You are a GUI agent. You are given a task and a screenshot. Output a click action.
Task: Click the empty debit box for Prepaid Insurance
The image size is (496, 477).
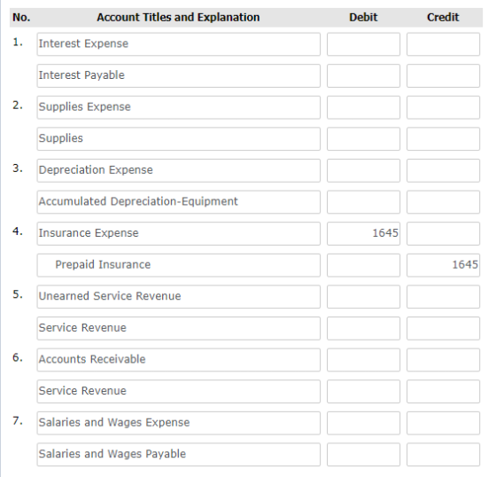coord(363,265)
